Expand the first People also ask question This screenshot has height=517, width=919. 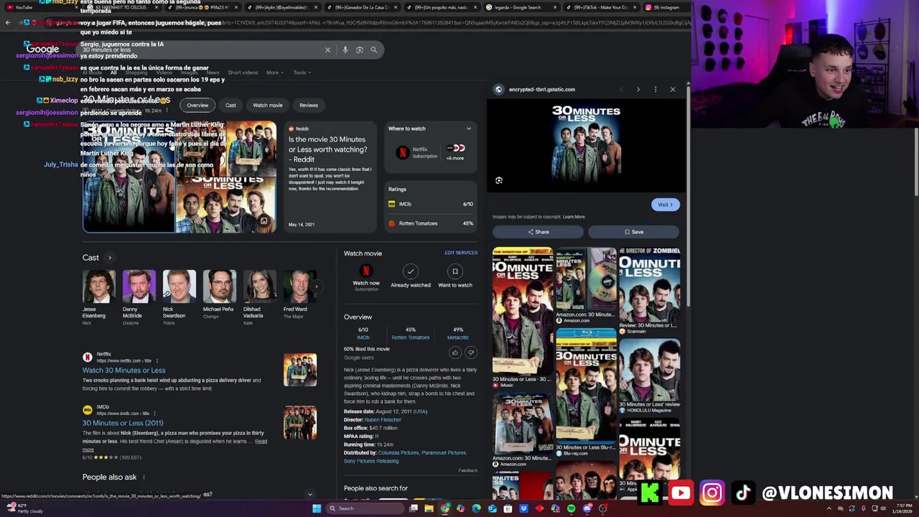(309, 494)
